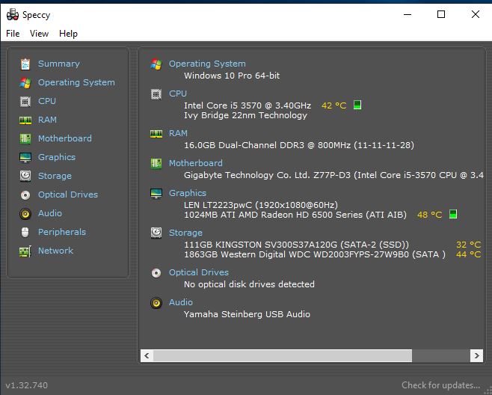Click the GPU temperature 48 °C value

pos(429,215)
